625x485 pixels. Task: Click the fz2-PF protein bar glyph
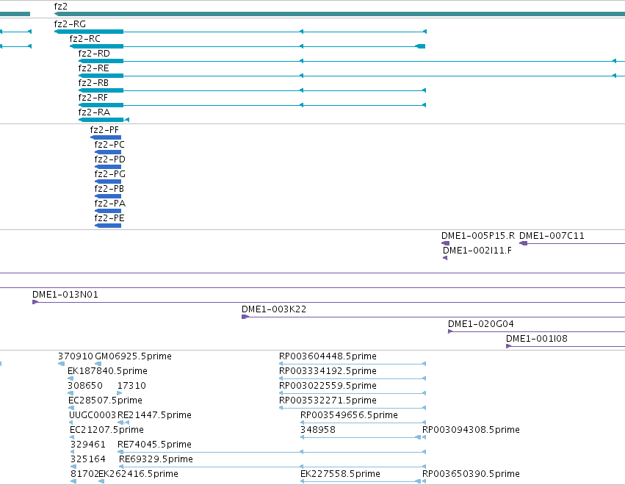[x=106, y=137]
